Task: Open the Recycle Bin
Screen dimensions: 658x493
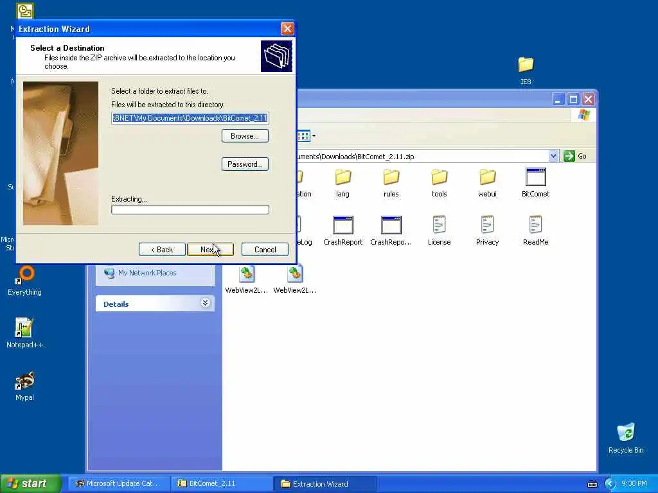Action: [626, 438]
